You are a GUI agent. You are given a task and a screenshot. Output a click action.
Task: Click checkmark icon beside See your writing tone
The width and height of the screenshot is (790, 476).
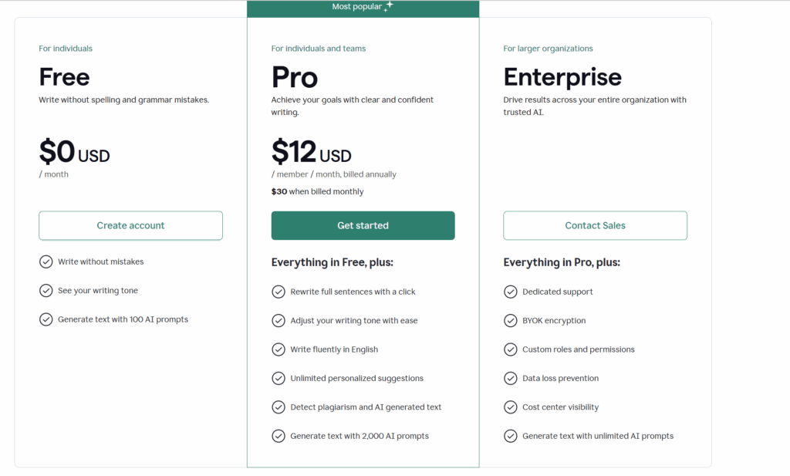[46, 291]
